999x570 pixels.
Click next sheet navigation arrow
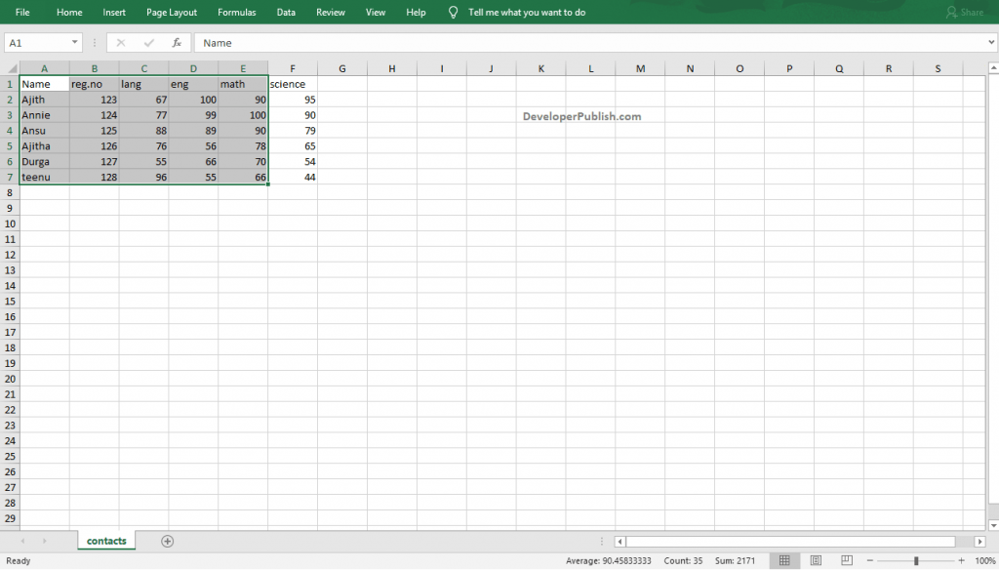44,541
